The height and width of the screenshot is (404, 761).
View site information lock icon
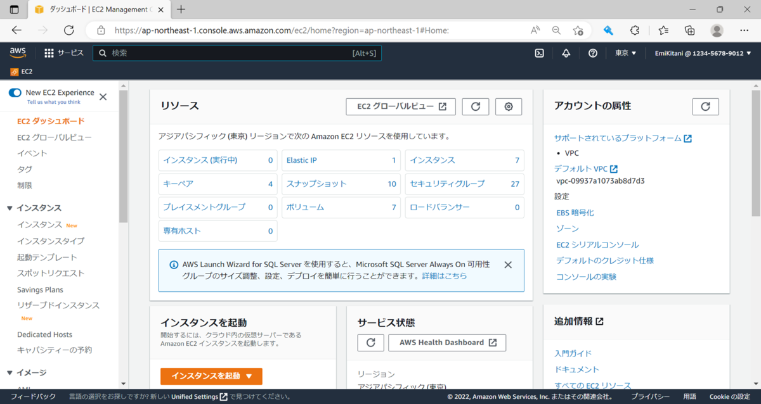point(101,30)
